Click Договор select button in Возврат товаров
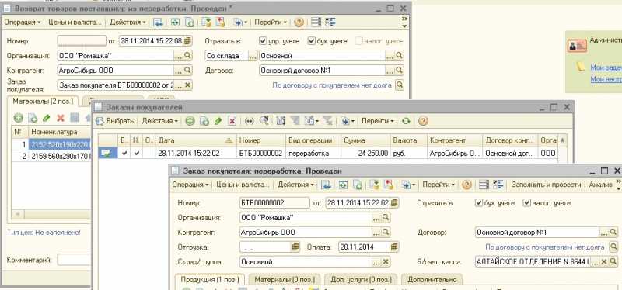Viewport: 622px width, 290px height. (391, 71)
